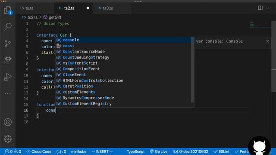Select the CountQueuingStrategy suggestion
This screenshot has height=155, width=276.
click(x=123, y=57)
